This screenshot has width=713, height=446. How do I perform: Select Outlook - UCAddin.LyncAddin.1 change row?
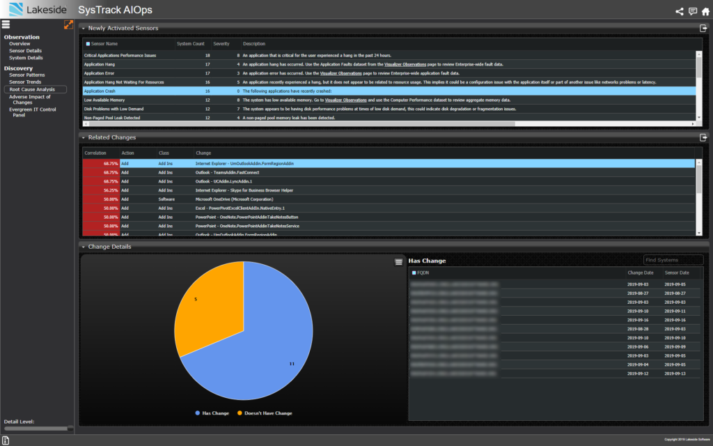click(x=389, y=181)
